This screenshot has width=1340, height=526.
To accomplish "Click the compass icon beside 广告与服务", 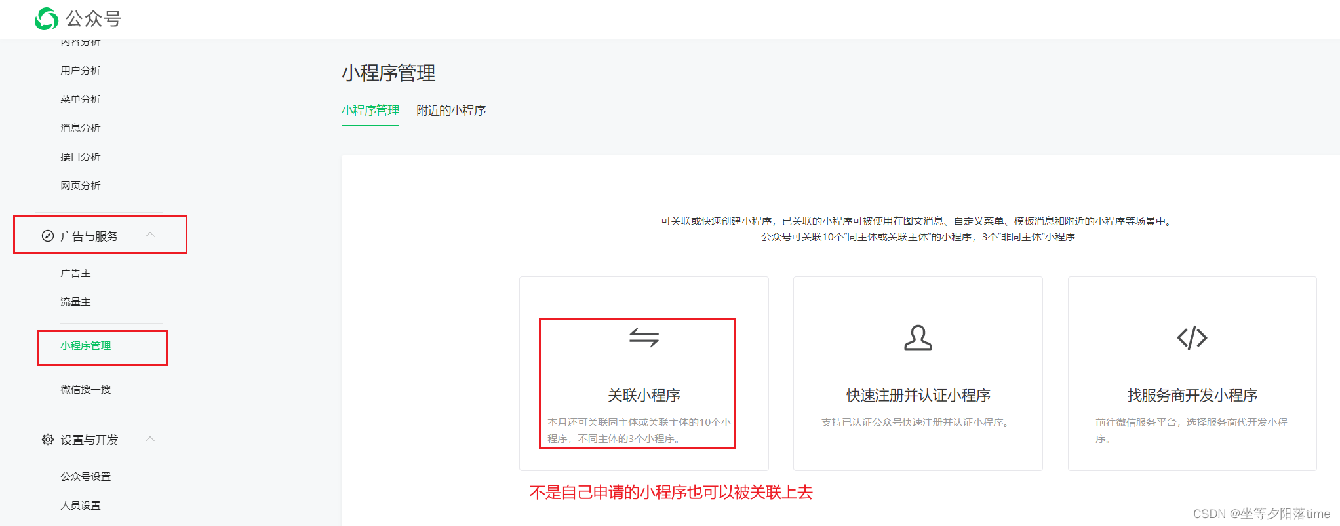I will click(x=48, y=236).
